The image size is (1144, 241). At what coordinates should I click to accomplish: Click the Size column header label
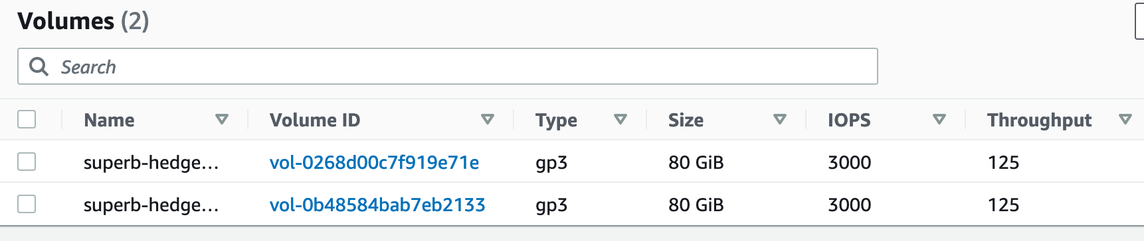pos(686,120)
